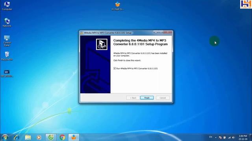252x141 pixels.
Task: Open the Action Center flag icon
Action: pyautogui.click(x=220, y=137)
